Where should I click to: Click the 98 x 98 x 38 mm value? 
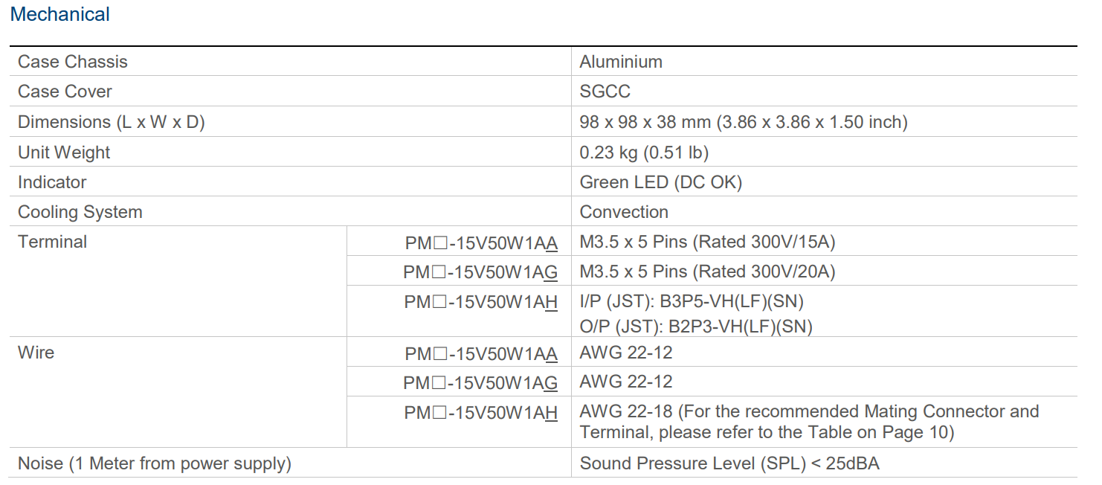pos(743,122)
